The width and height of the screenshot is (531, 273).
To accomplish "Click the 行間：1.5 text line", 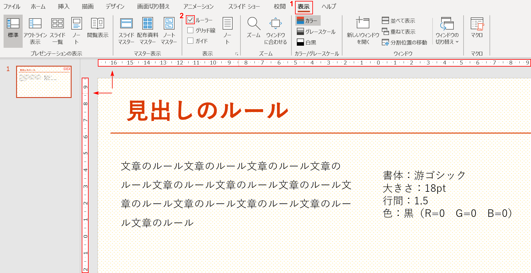I will [x=405, y=201].
